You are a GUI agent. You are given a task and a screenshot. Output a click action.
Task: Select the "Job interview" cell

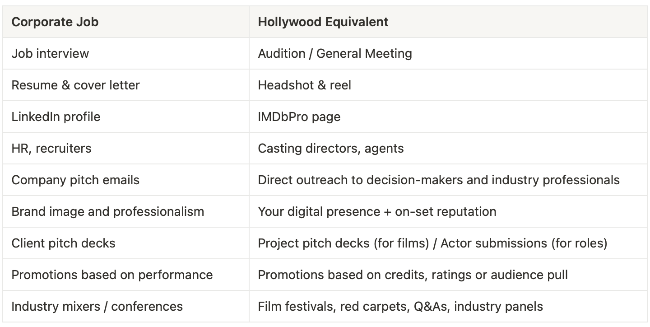[51, 53]
